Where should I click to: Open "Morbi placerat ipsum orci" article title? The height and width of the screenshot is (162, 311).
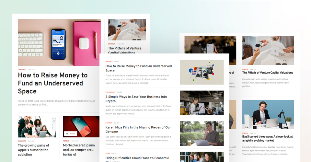[x=79, y=150]
